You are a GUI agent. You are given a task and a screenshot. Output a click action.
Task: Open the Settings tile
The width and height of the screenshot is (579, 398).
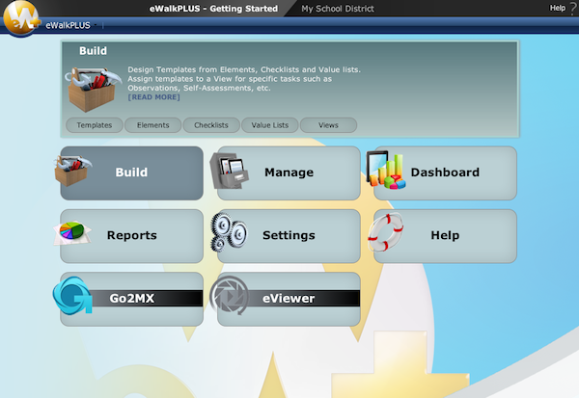289,236
